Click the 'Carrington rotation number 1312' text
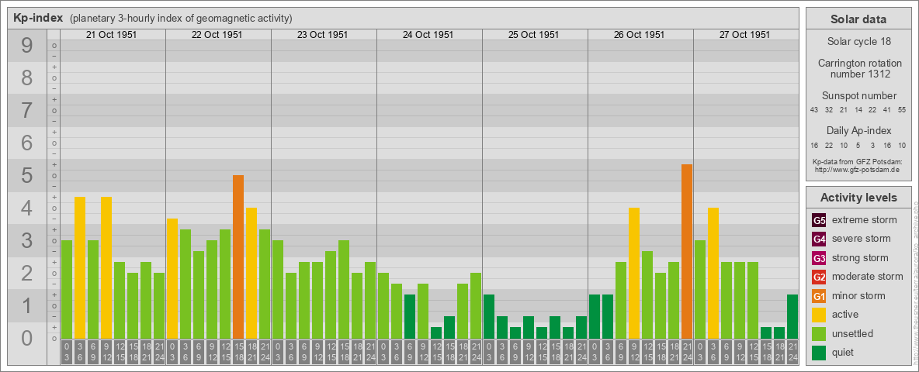This screenshot has width=919, height=372. [858, 68]
